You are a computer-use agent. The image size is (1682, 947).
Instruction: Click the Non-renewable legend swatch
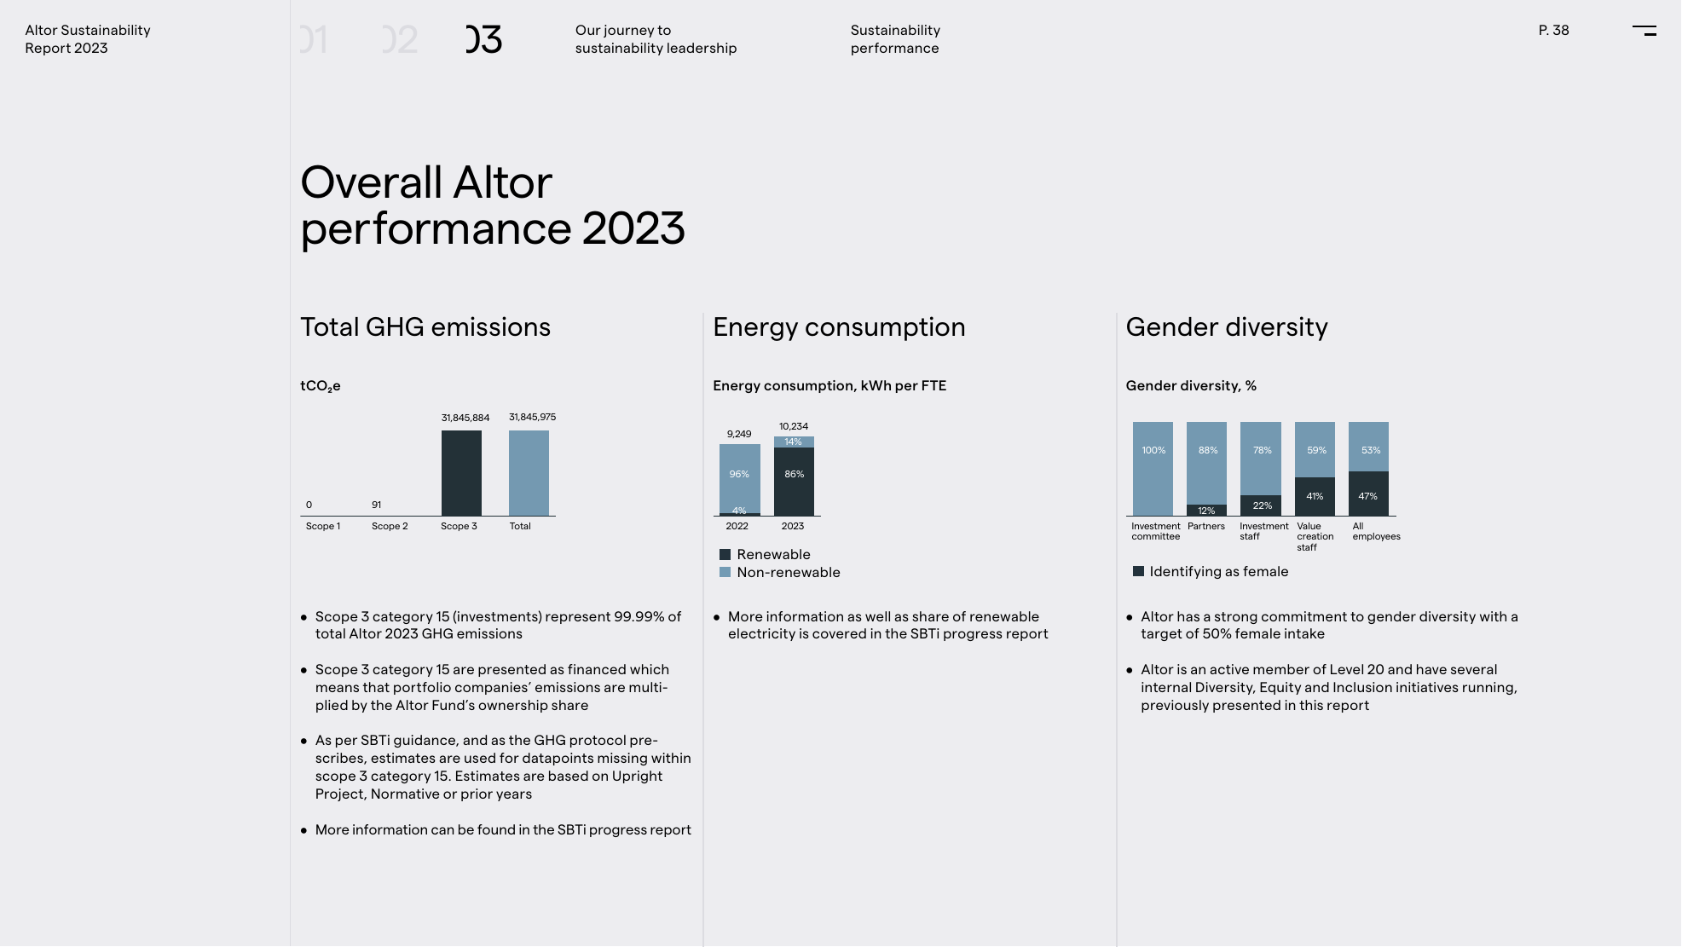click(725, 572)
